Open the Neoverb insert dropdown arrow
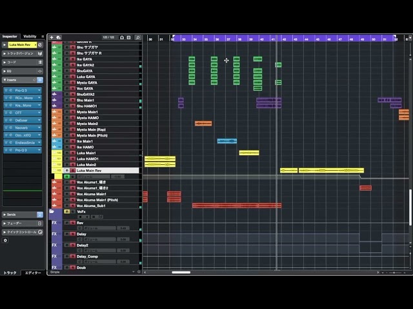This screenshot has height=309, width=413. pyautogui.click(x=39, y=127)
